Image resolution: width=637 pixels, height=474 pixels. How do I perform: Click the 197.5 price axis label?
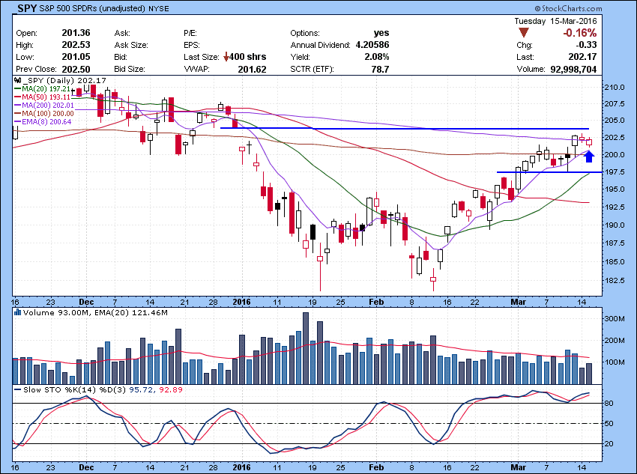click(x=615, y=172)
